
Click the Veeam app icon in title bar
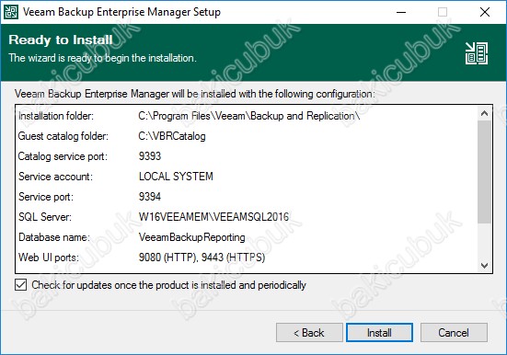(x=11, y=12)
